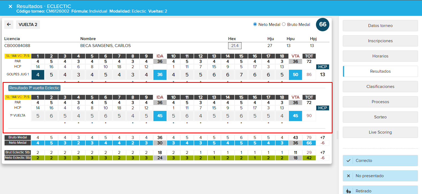Click the checkmark icon beside Correcto

pos(348,161)
